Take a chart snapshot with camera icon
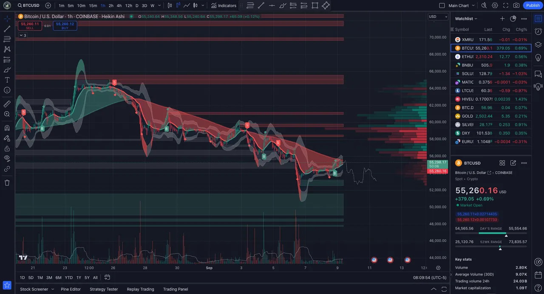The image size is (544, 294). click(516, 6)
